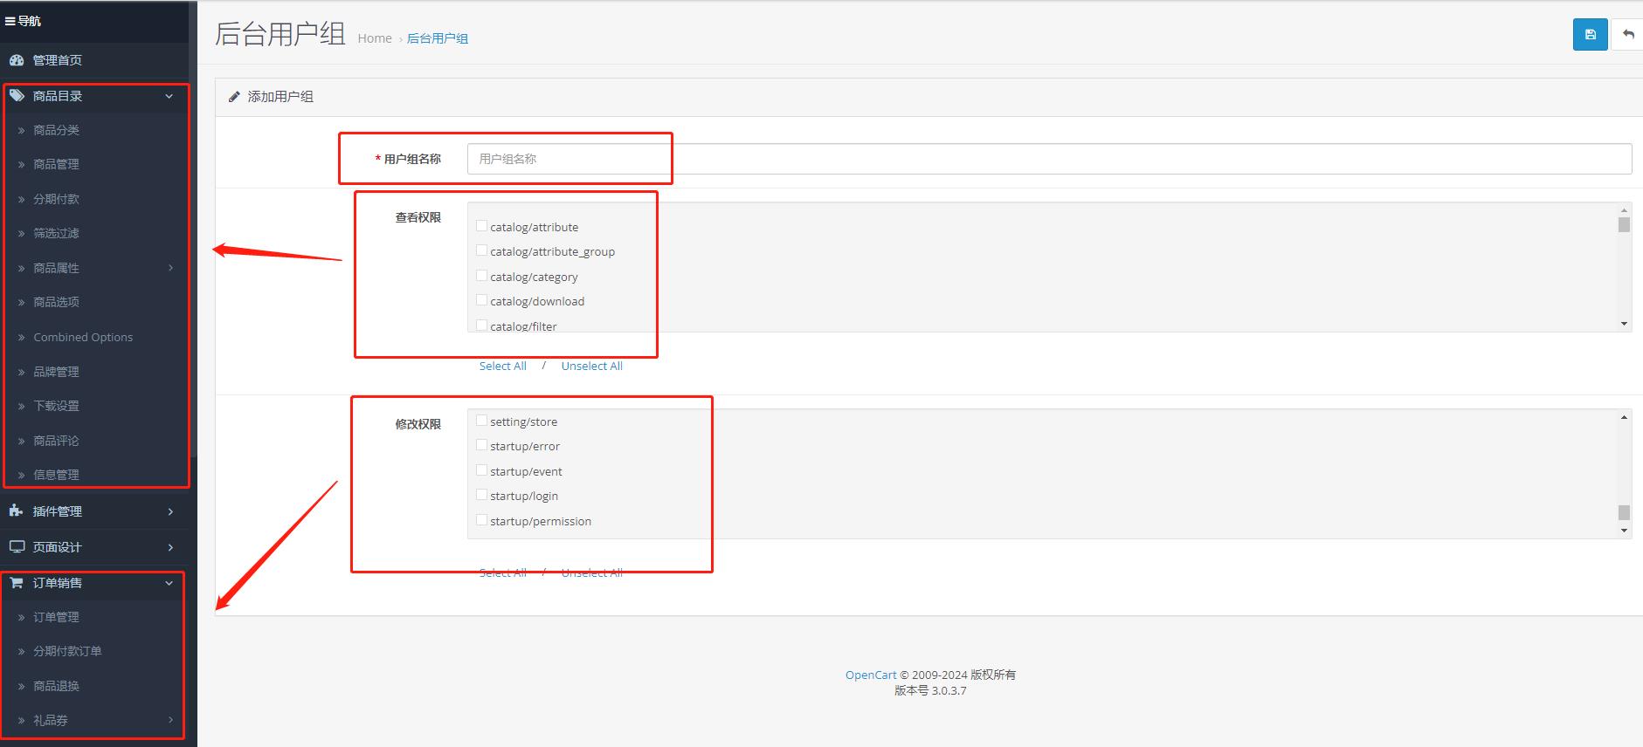Click the 查看权限 list scrollbar thumb
1643x747 pixels.
[x=1624, y=225]
